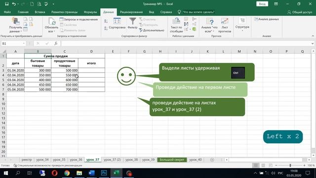Select the date cell 05.04.2020
The image size is (316, 178).
coord(15,89)
